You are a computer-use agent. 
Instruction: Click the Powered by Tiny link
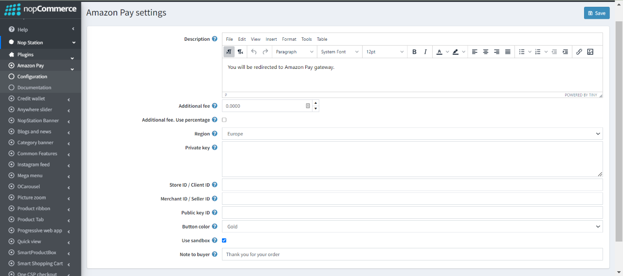[581, 95]
